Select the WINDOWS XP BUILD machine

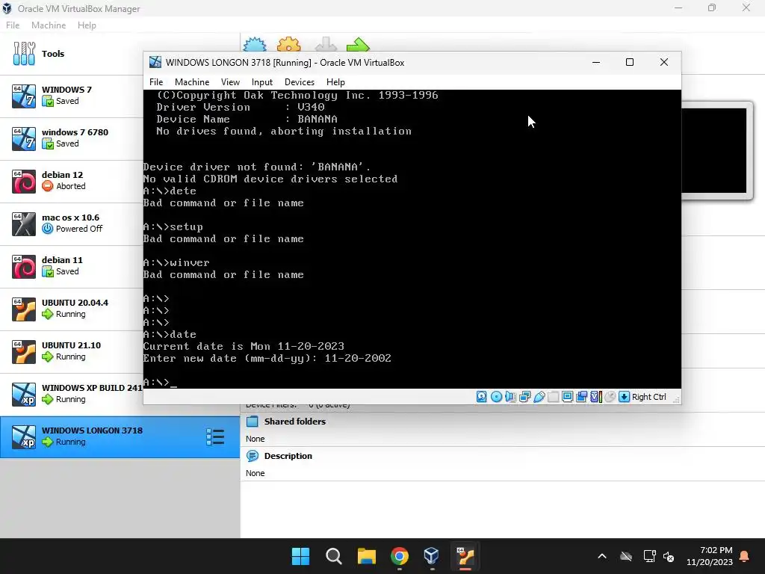coord(71,394)
